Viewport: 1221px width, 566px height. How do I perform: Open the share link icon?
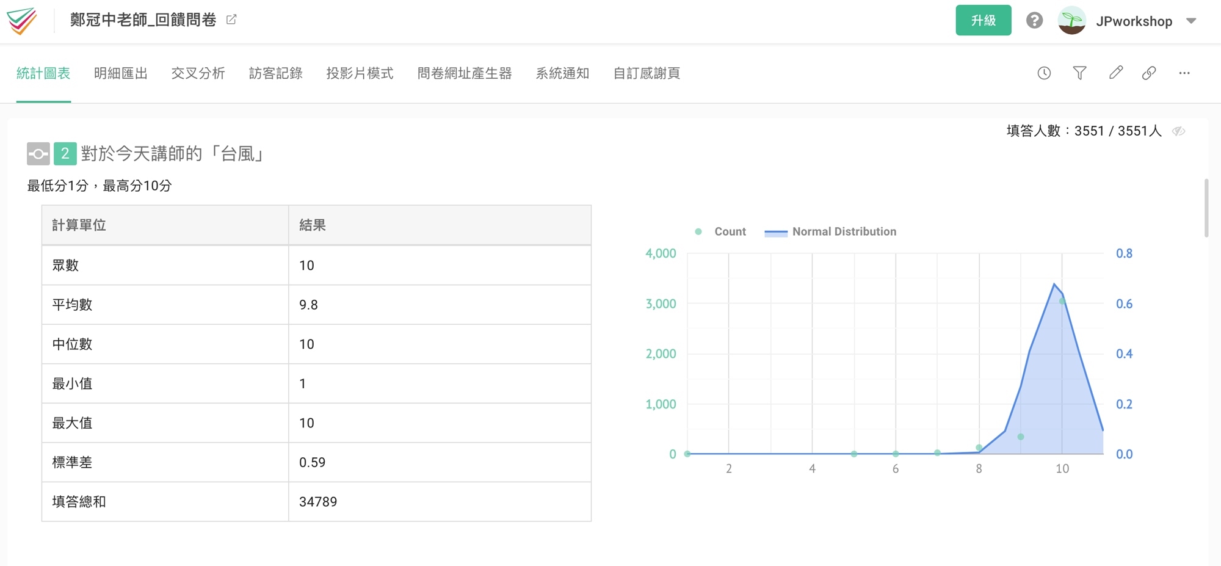(1149, 73)
